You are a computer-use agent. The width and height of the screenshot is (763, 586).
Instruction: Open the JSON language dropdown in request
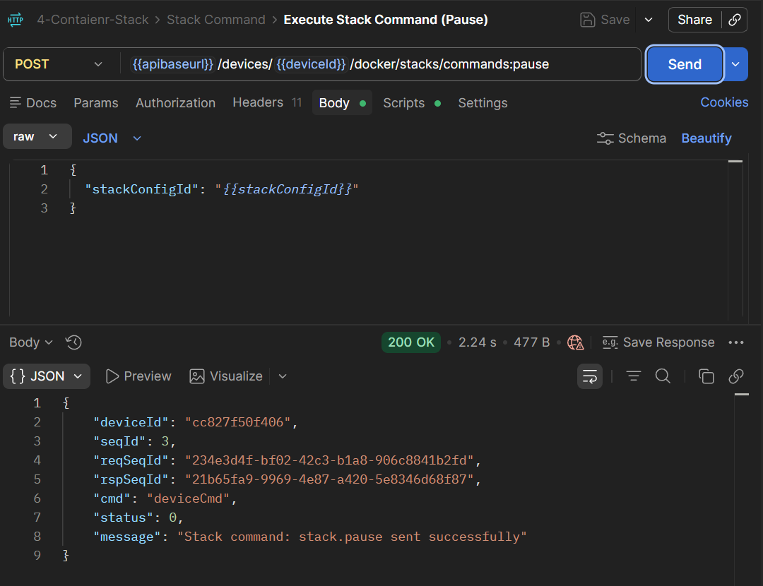(x=112, y=138)
